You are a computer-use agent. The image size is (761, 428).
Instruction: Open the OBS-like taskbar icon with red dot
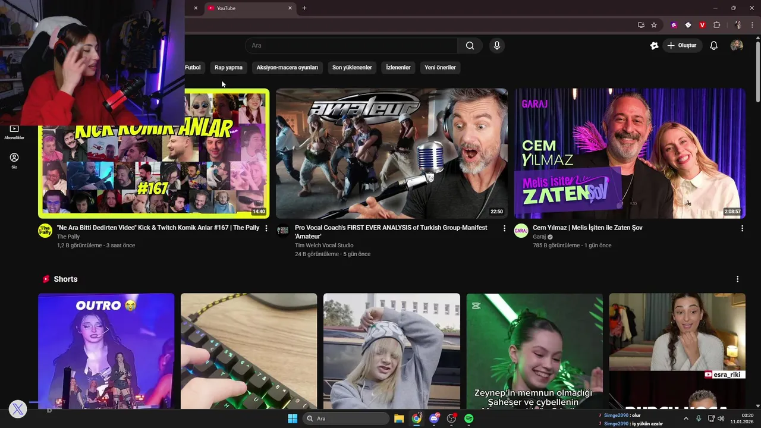451,418
